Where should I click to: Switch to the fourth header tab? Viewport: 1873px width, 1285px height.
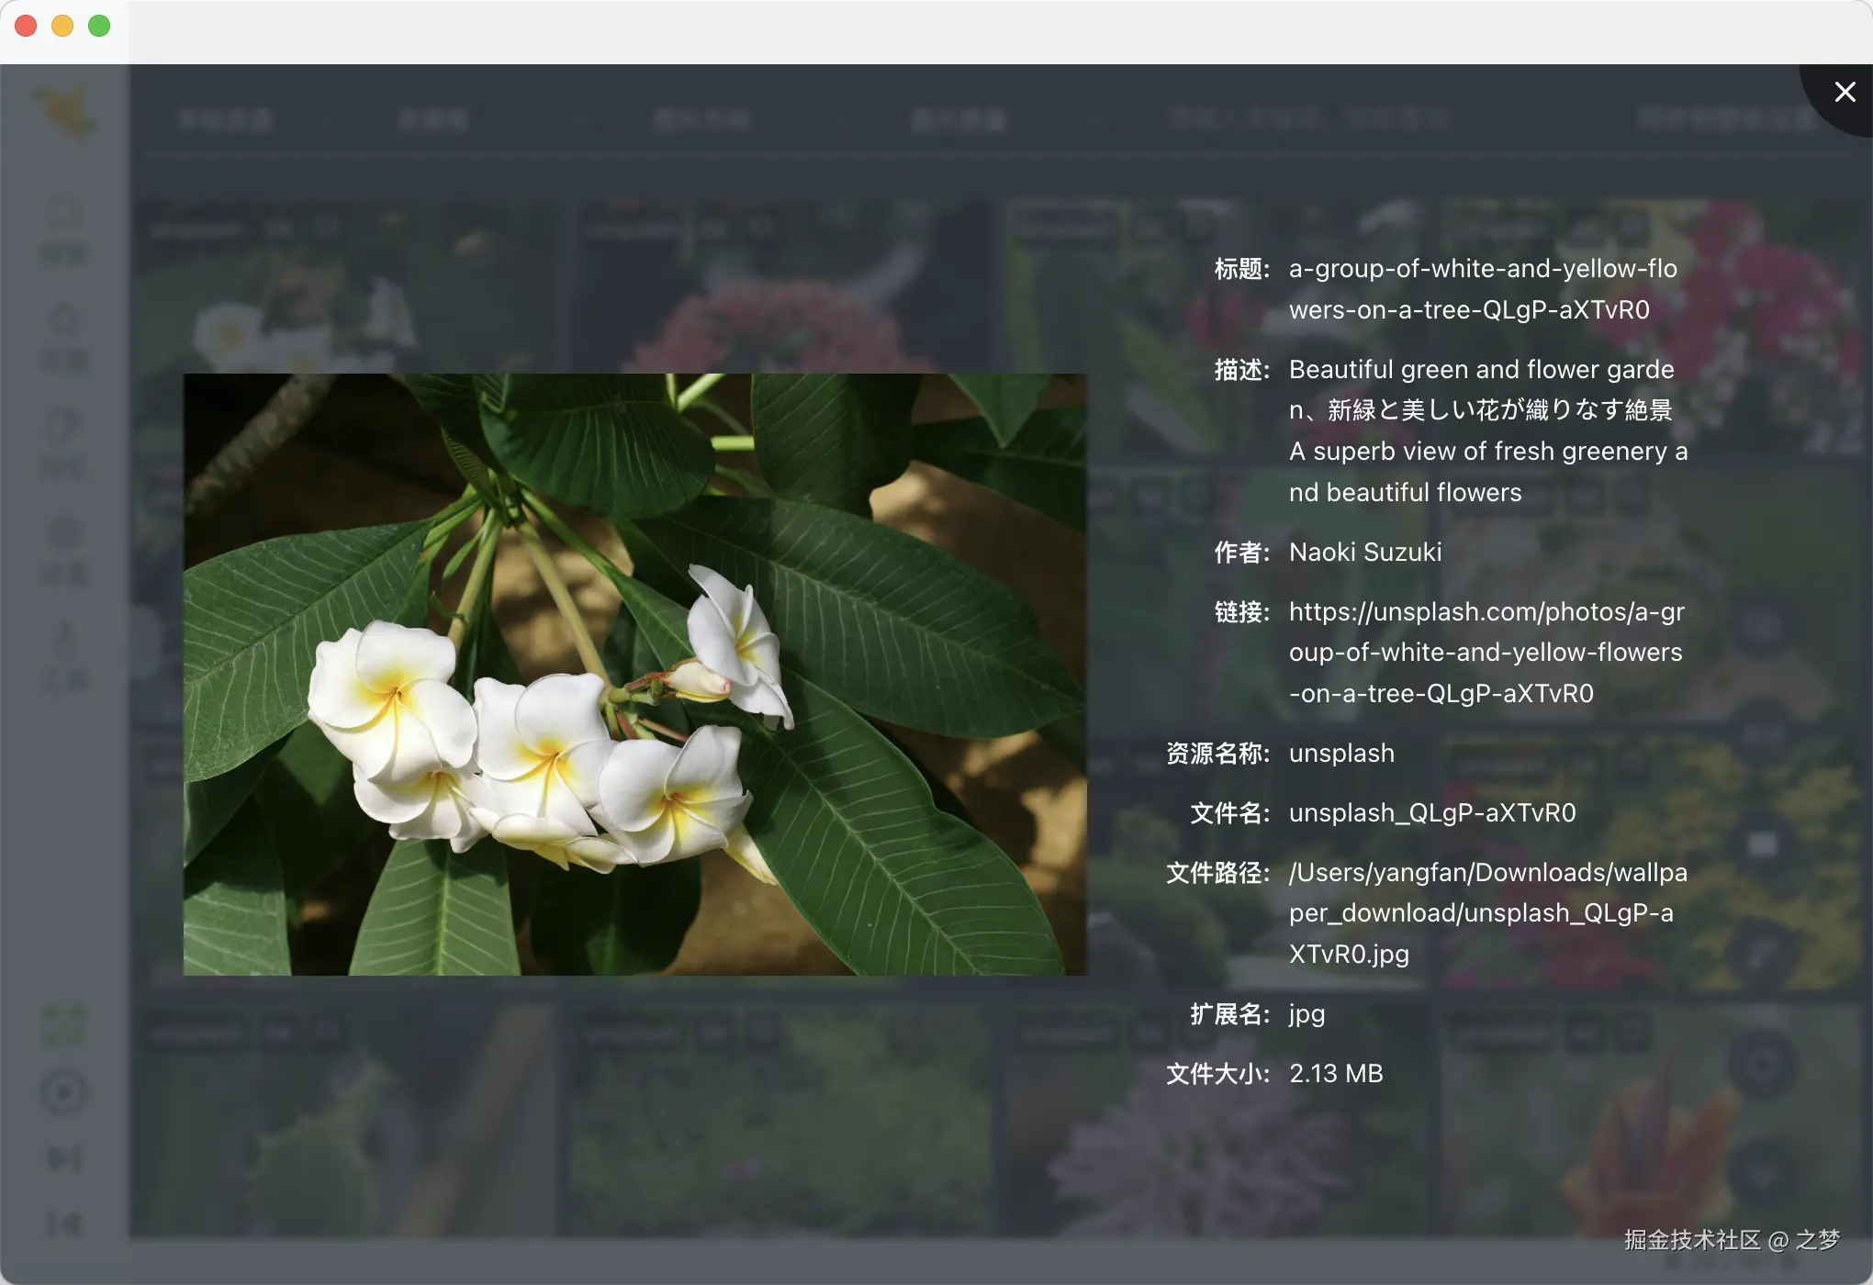click(x=959, y=119)
